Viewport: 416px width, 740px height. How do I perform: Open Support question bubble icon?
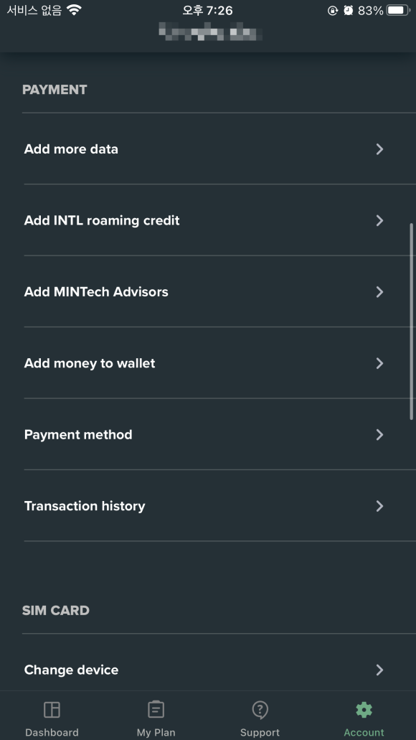tap(260, 710)
